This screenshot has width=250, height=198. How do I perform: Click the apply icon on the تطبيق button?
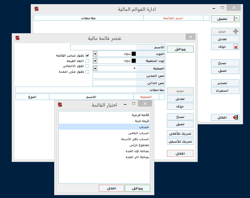click(236, 19)
